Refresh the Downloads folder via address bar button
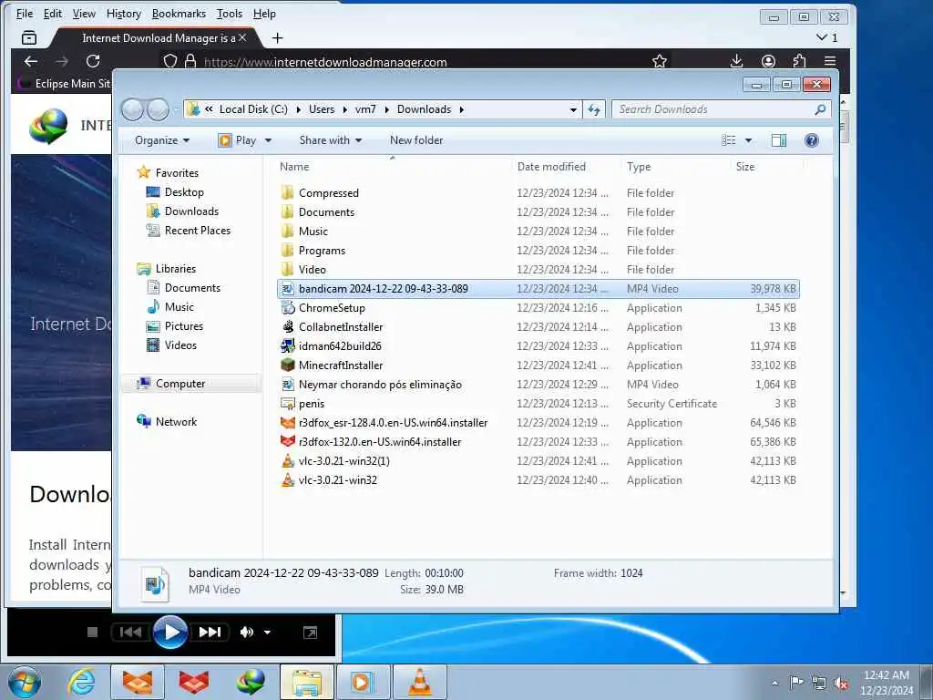This screenshot has height=700, width=933. pyautogui.click(x=594, y=109)
